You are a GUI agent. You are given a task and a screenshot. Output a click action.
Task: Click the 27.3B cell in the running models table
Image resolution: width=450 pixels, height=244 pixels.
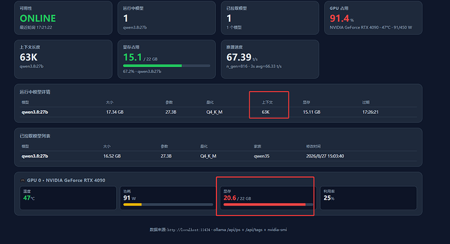pos(171,112)
